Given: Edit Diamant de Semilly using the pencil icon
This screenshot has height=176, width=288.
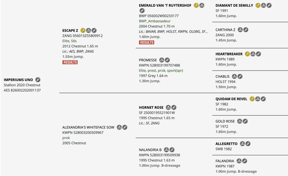Looking at the screenshot, I should click(269, 5).
